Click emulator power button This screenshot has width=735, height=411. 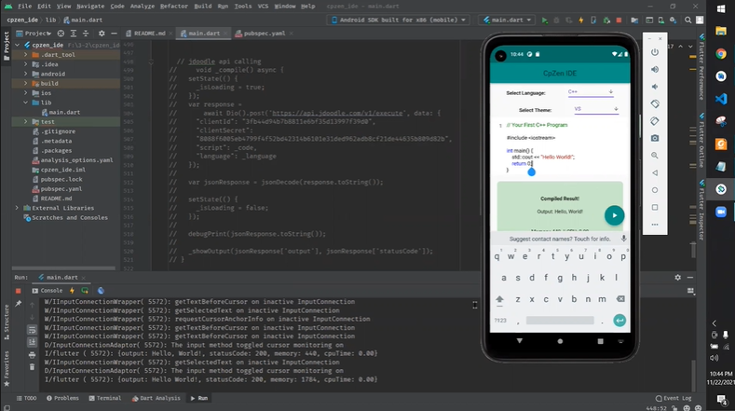(x=655, y=52)
